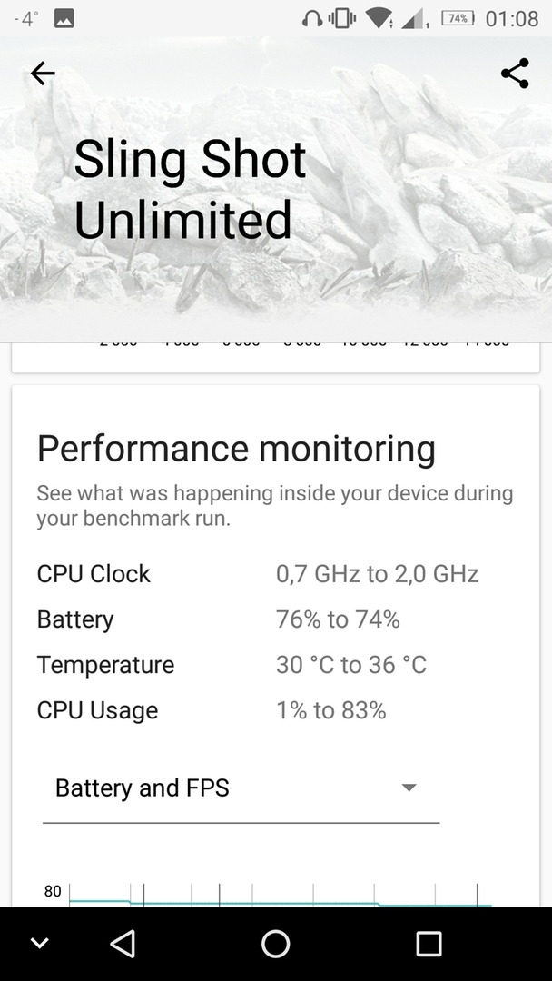The image size is (552, 981).
Task: Tap the battery chart line at 80
Action: click(280, 903)
